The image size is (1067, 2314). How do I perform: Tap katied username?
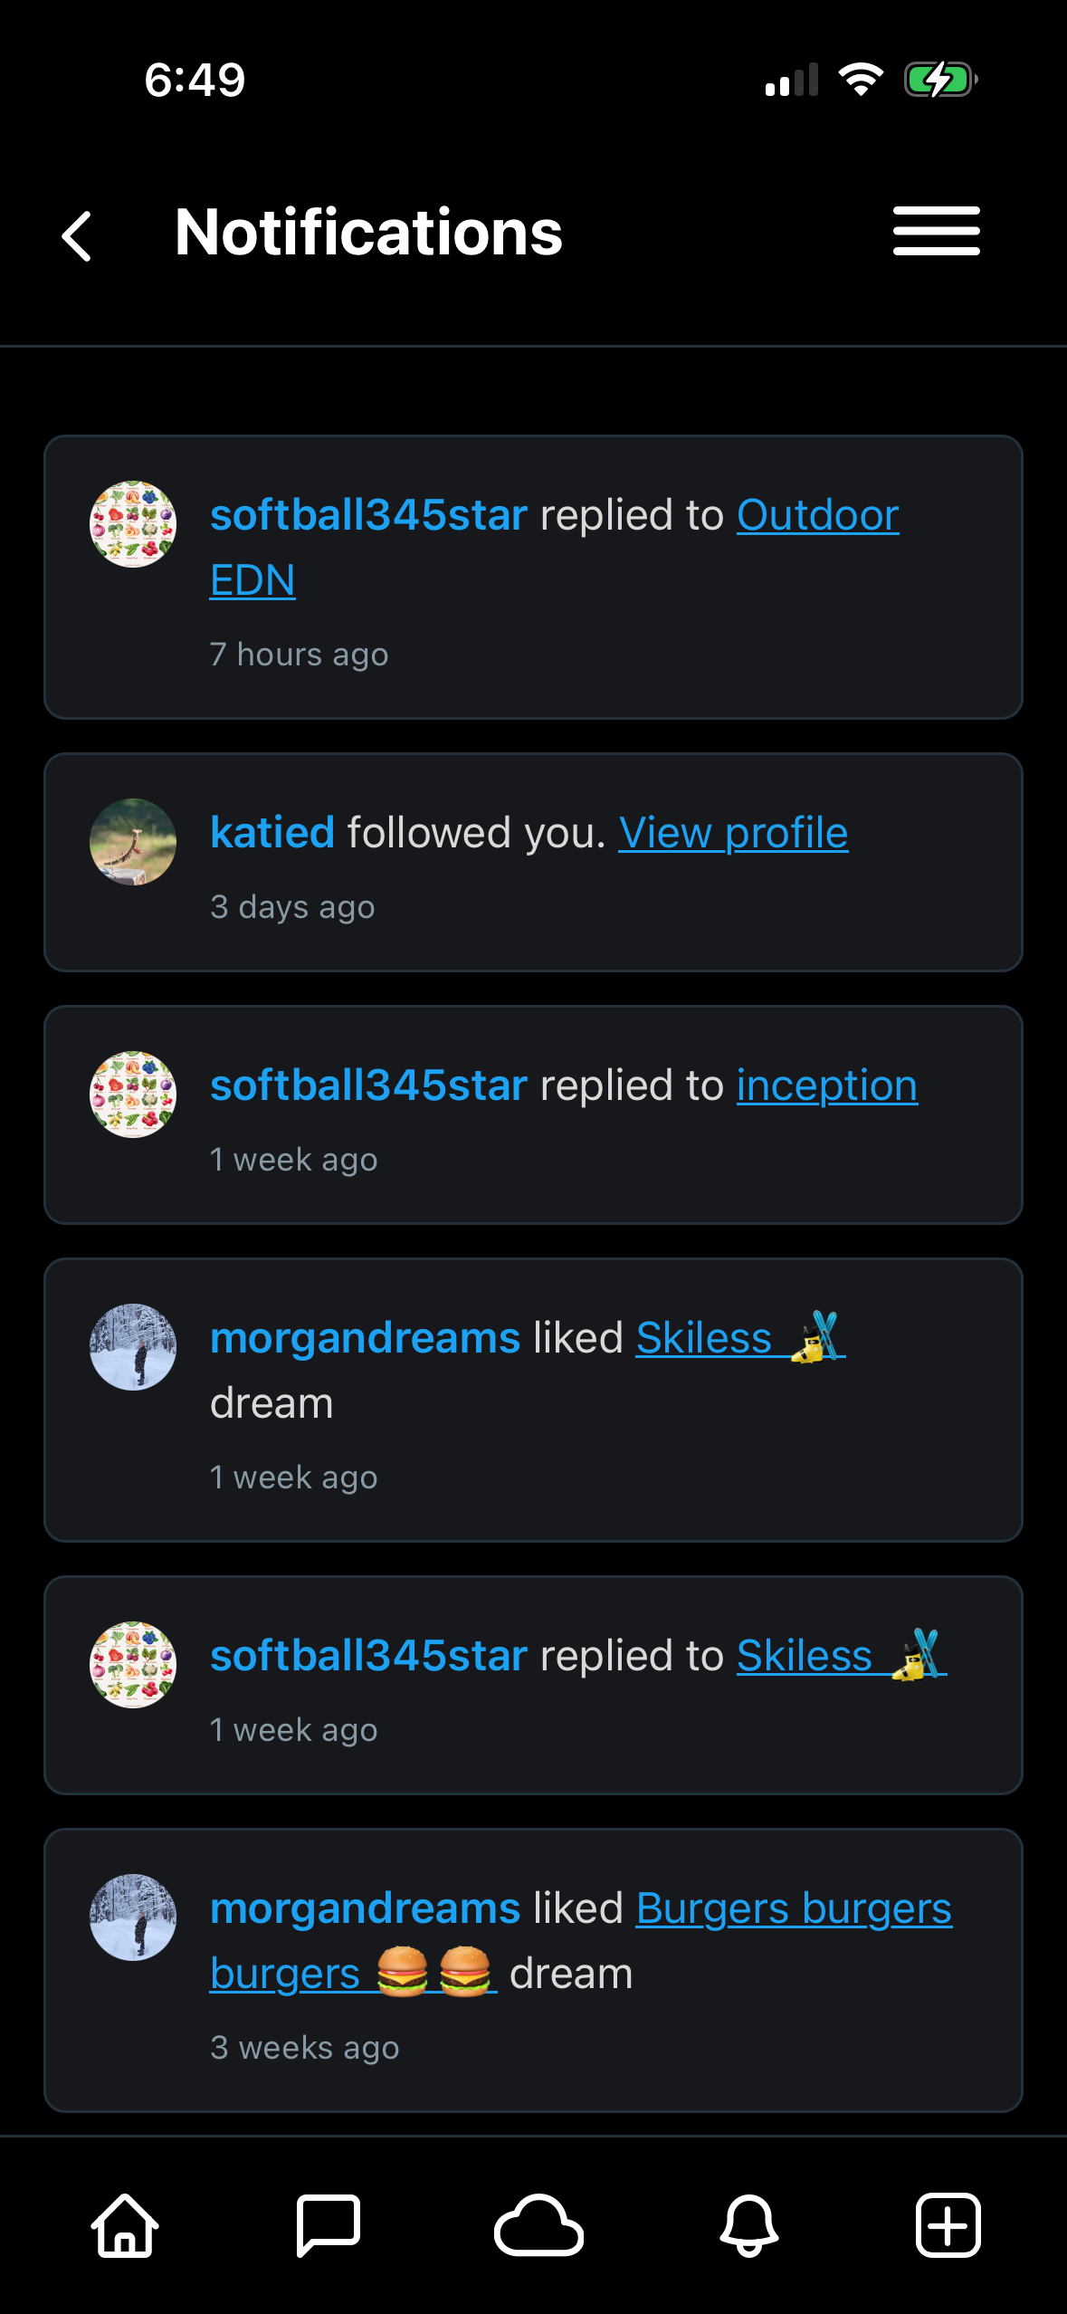272,832
